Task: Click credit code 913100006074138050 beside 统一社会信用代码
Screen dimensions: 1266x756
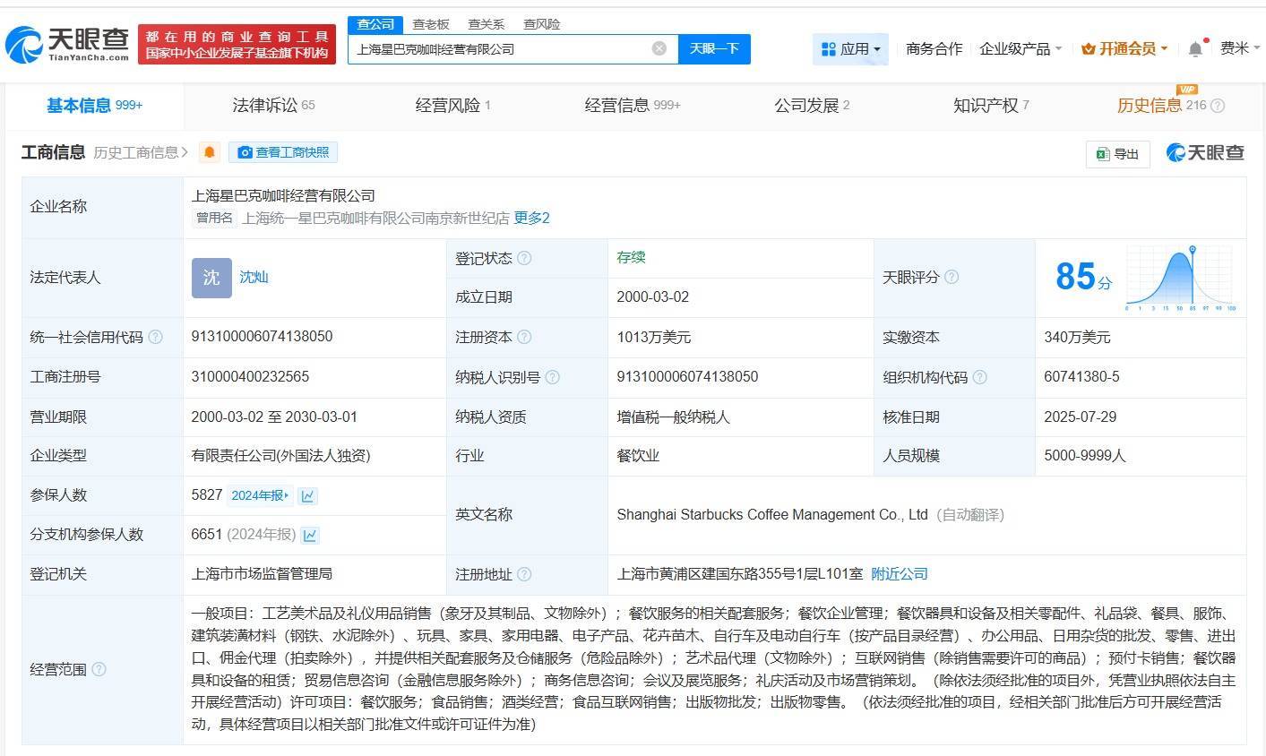Action: click(262, 337)
